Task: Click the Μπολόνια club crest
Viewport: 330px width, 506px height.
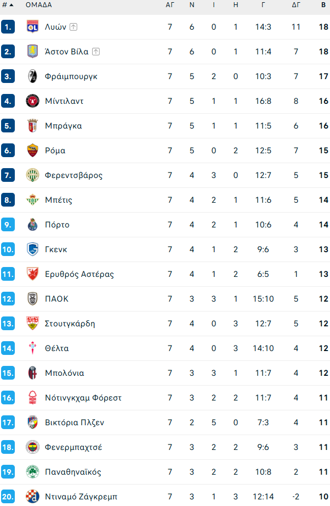Action: tap(31, 372)
